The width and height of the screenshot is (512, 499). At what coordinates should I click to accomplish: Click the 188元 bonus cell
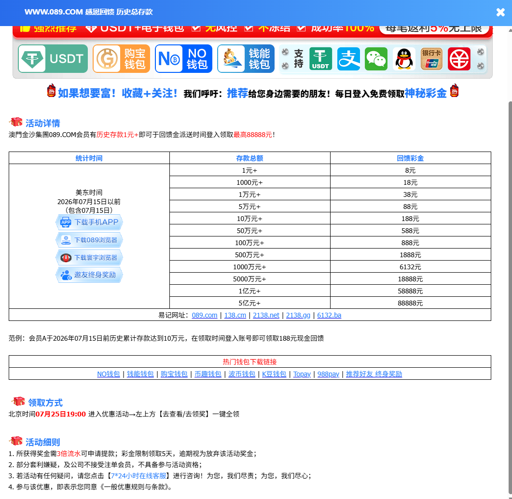tap(411, 219)
